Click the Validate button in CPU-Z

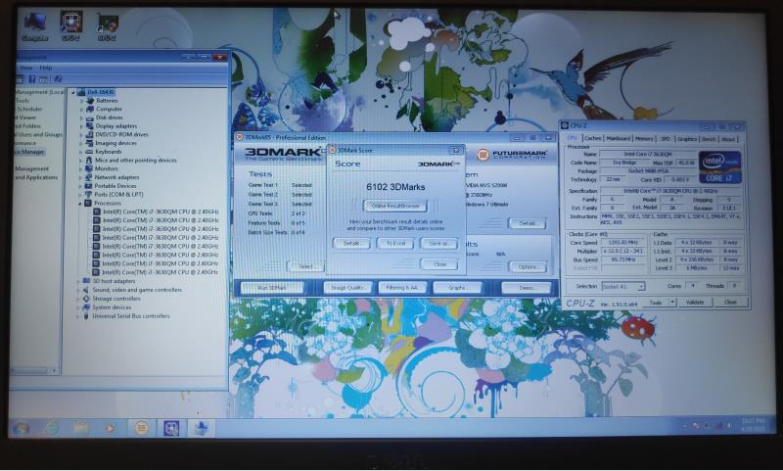tap(695, 303)
